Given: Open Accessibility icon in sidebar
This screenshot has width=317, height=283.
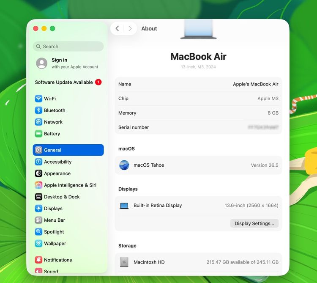Looking at the screenshot, I should [x=38, y=162].
